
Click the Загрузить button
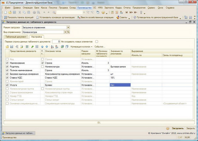pyautogui.click(x=178, y=128)
